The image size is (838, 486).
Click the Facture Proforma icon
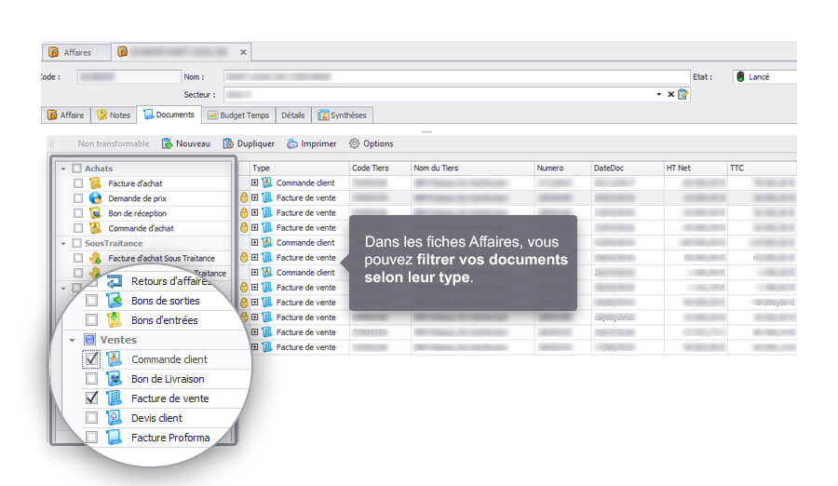click(114, 438)
